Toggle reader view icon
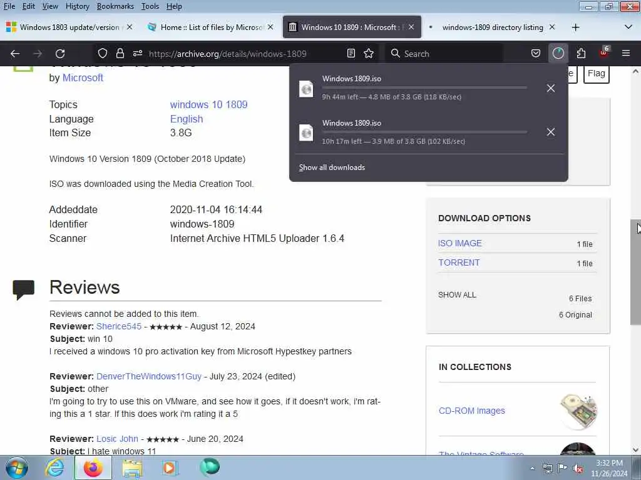Viewport: 641px width, 480px height. coord(351,54)
